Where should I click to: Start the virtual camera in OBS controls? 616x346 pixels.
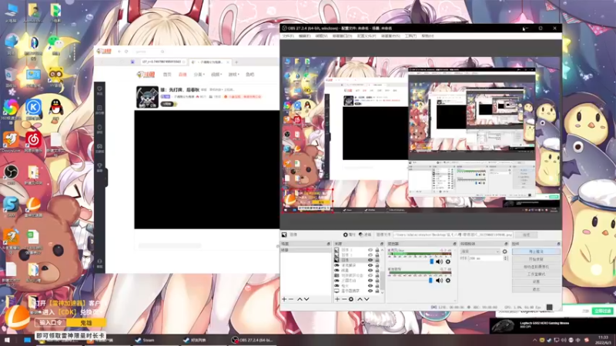(536, 267)
